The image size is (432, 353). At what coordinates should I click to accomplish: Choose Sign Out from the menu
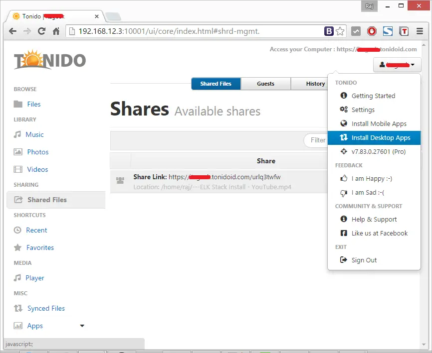pos(374,260)
